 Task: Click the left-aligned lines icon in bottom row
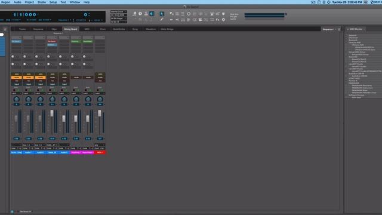[189, 20]
